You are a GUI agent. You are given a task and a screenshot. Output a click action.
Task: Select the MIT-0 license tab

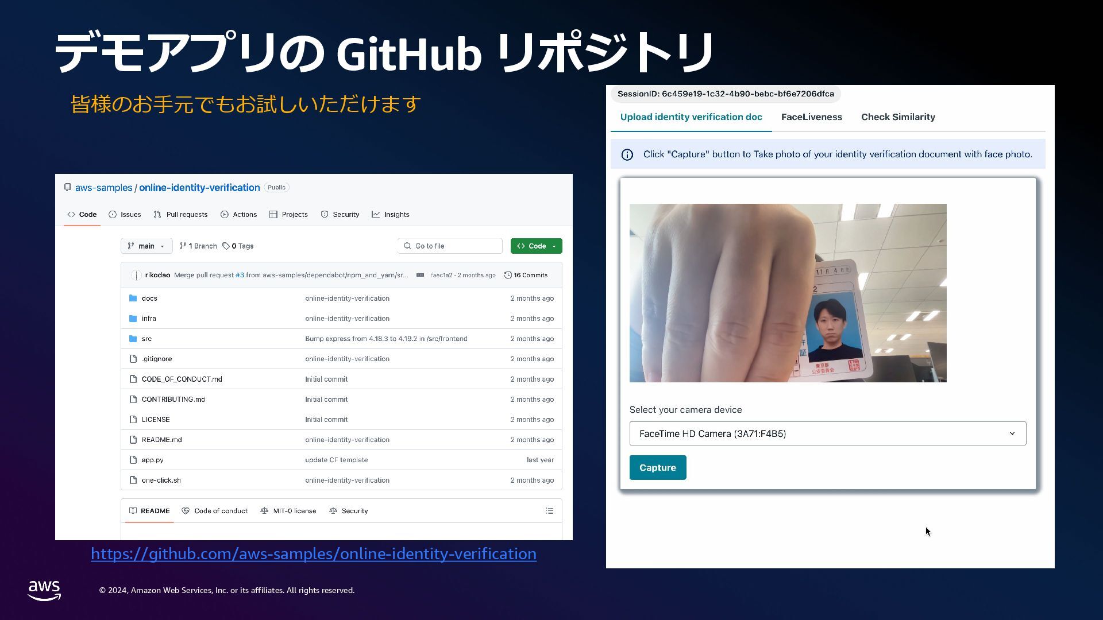tap(288, 511)
